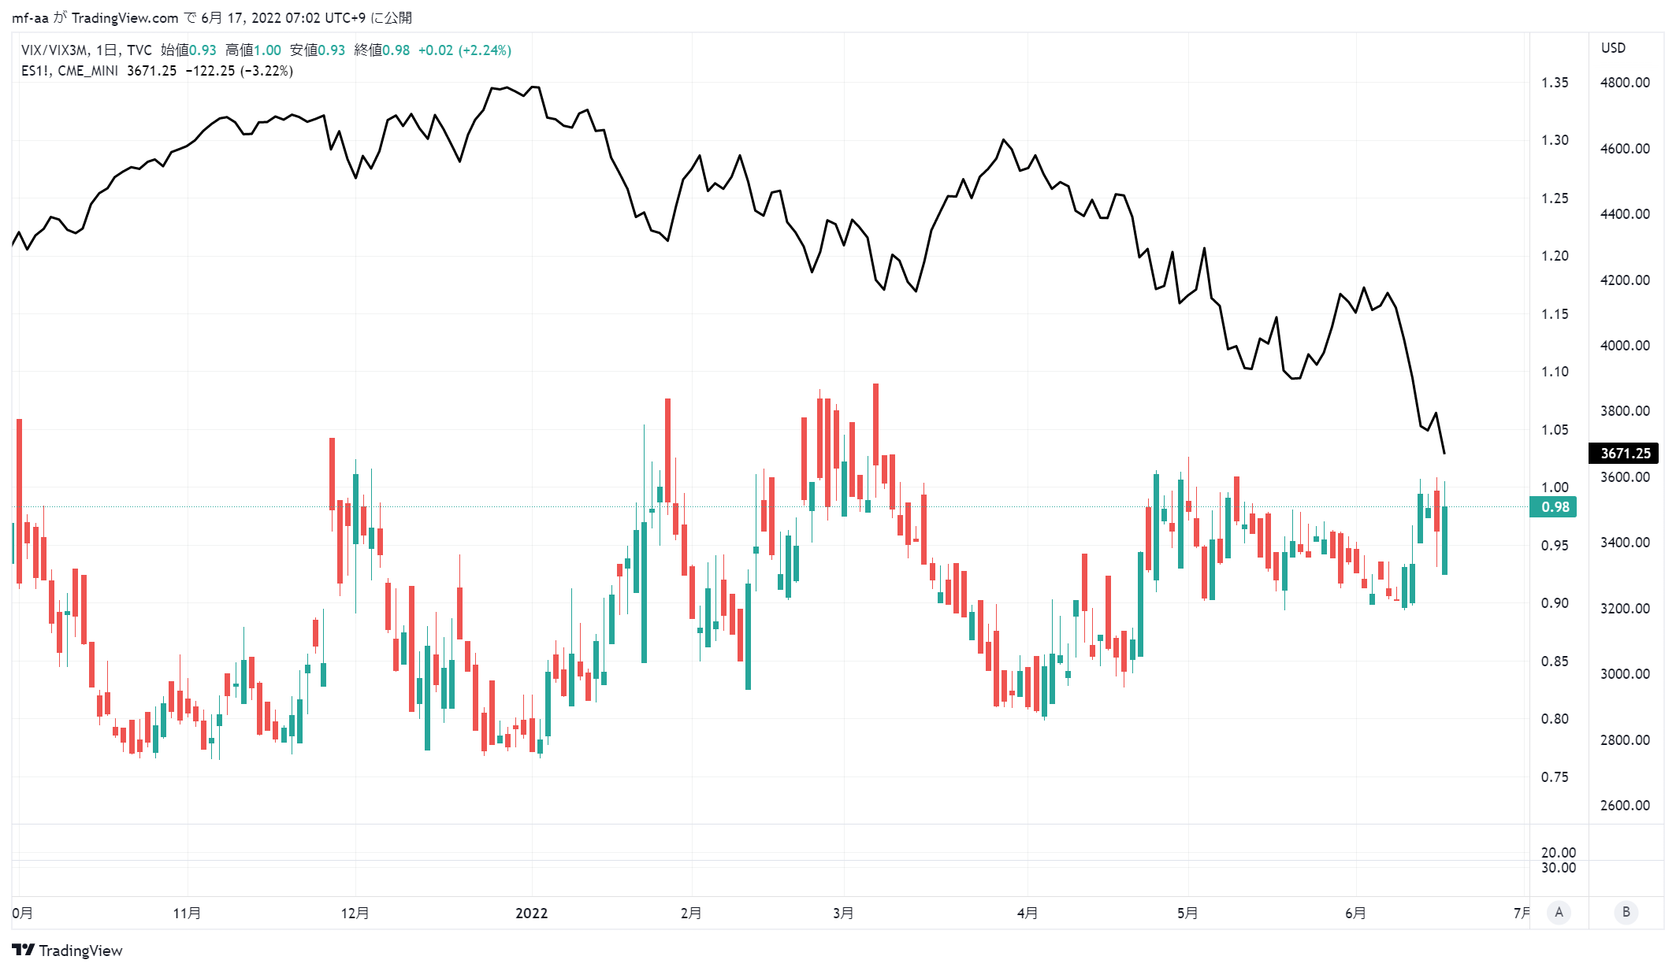
Task: Click the 0.75 ratio scale value
Action: (1555, 777)
